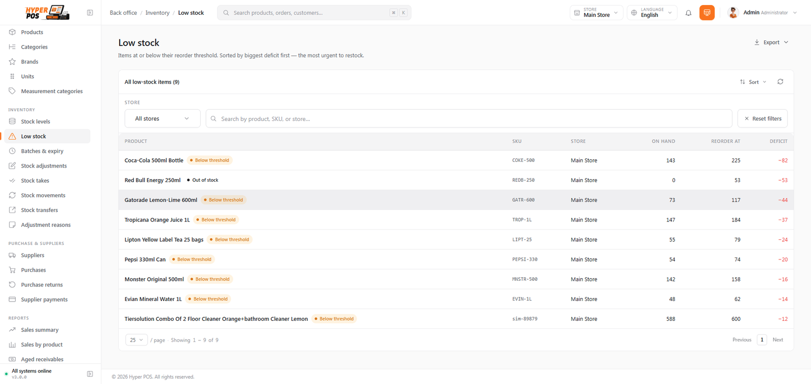Screen dimensions: 811x384
Task: Click the Search by product, SKU, or store field
Action: pos(469,118)
